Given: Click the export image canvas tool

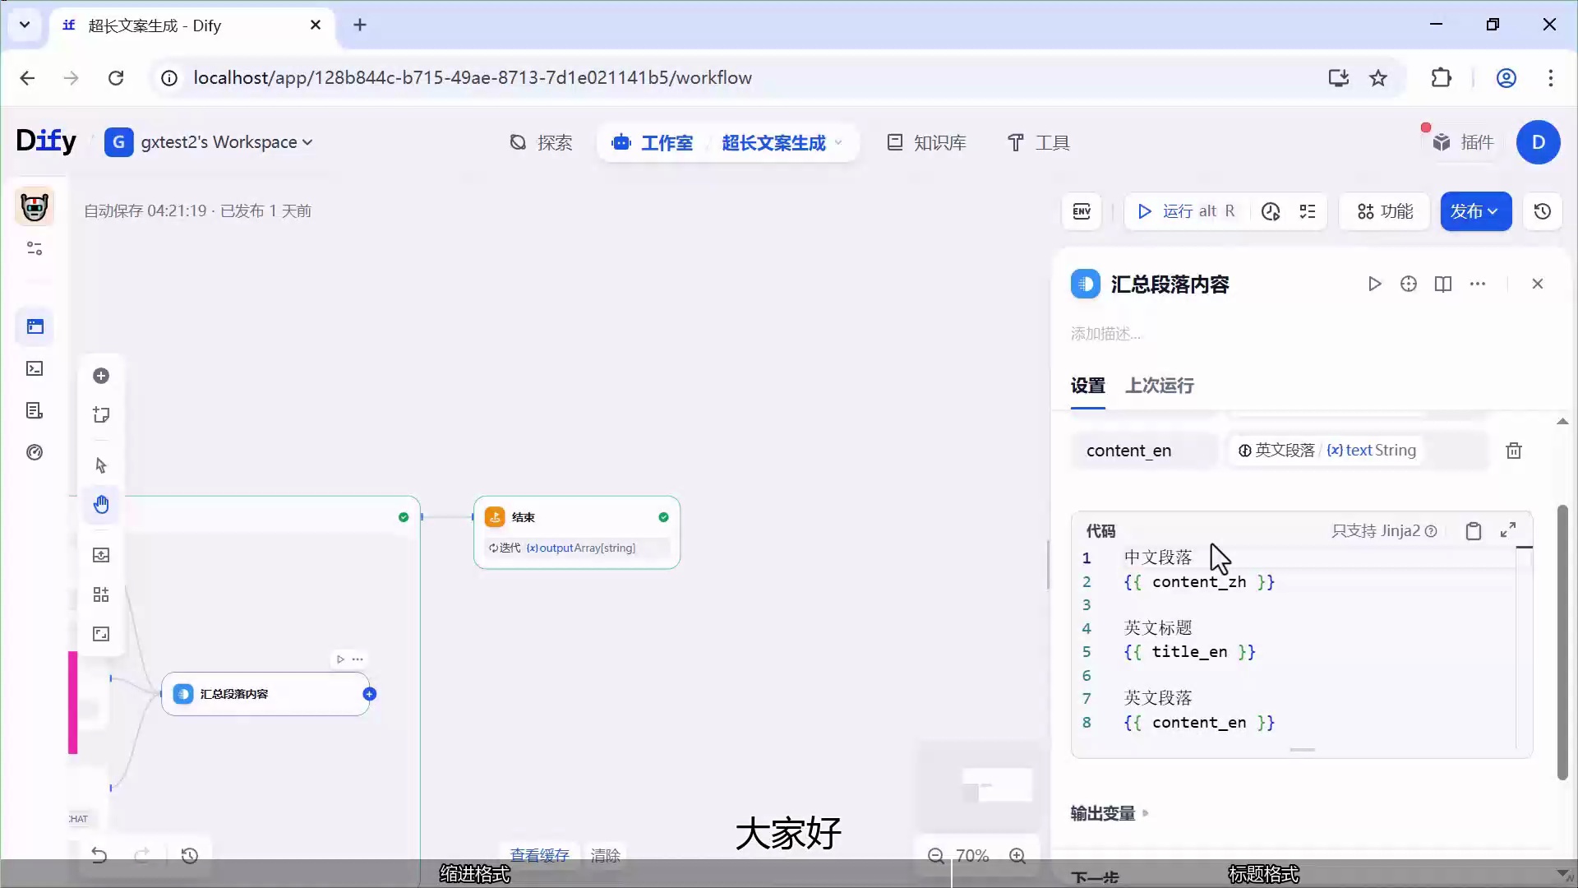Looking at the screenshot, I should 101,555.
